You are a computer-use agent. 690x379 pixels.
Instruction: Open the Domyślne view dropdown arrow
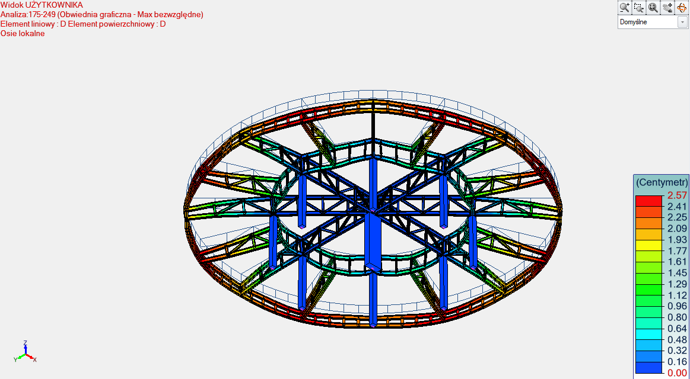(682, 23)
